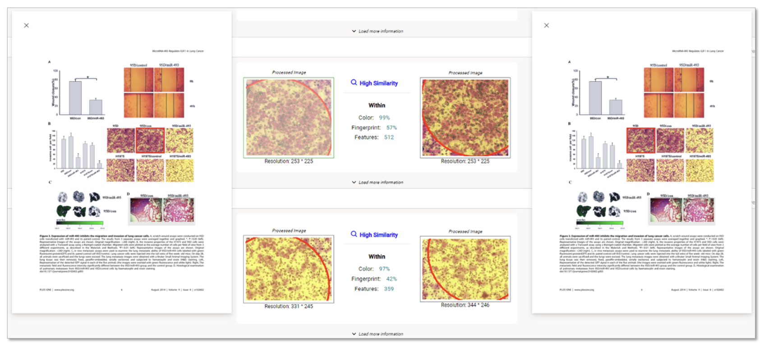Click Fingerprint 57% value
764x348 pixels.
tap(391, 128)
